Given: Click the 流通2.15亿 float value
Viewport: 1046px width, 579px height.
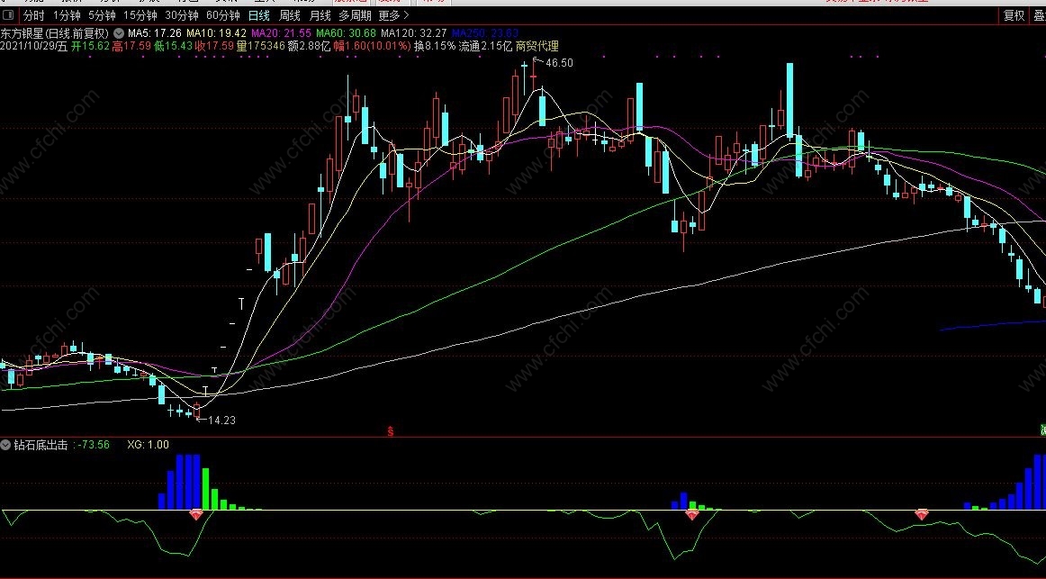Looking at the screenshot, I should pyautogui.click(x=485, y=46).
